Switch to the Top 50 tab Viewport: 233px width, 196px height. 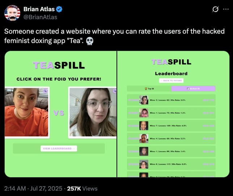149,89
